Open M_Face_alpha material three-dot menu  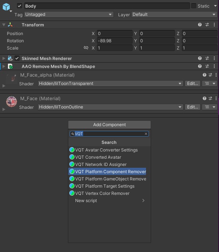point(216,75)
